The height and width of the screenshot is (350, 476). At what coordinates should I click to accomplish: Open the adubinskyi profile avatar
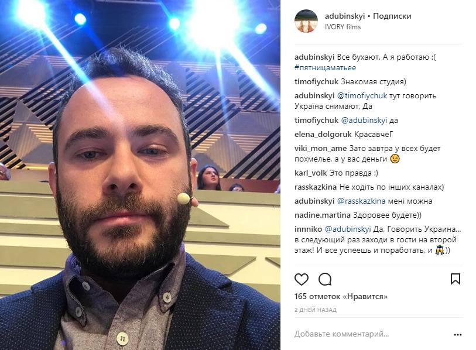point(306,21)
